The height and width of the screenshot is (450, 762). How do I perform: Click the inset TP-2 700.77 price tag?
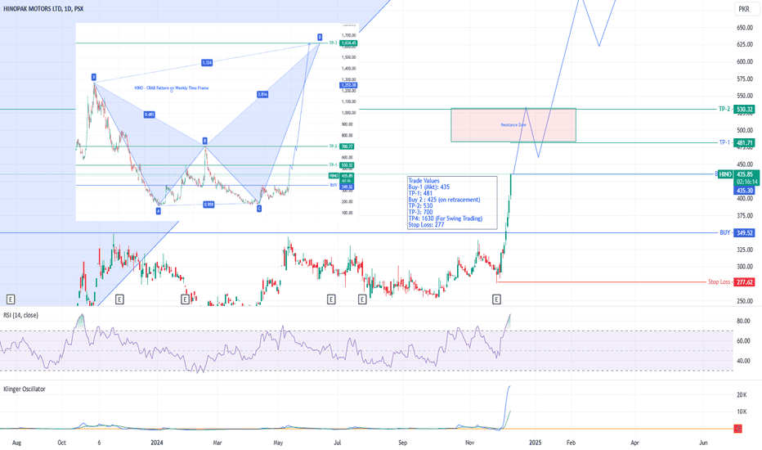pos(347,146)
